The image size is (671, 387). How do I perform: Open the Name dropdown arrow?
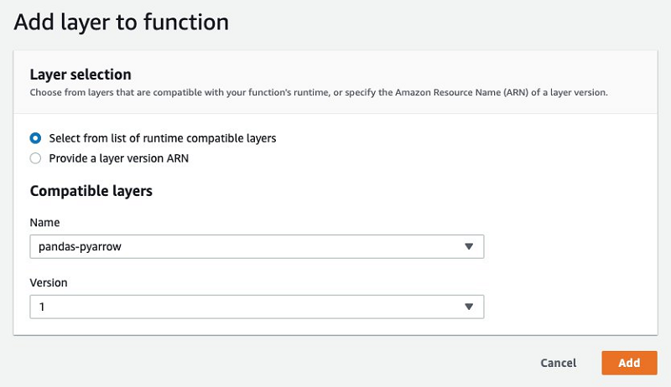point(469,246)
